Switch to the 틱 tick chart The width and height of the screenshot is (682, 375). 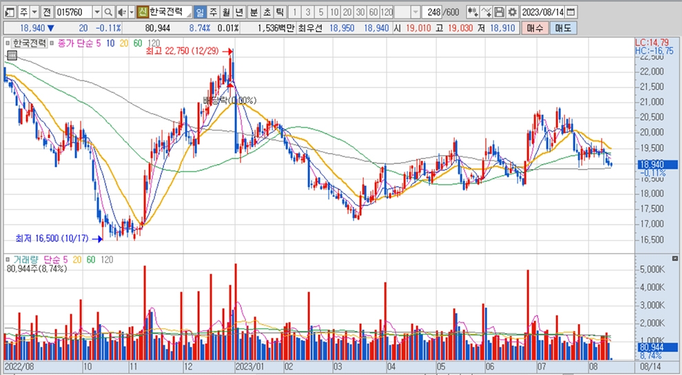[x=280, y=12]
